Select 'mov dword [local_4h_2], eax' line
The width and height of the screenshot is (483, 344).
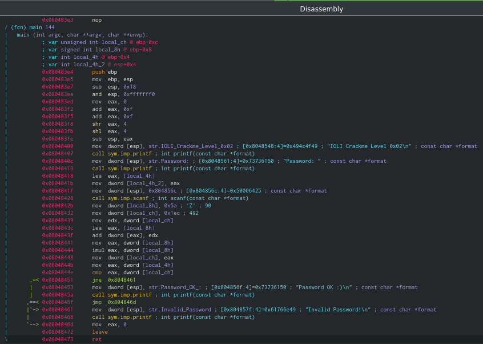tap(136, 183)
